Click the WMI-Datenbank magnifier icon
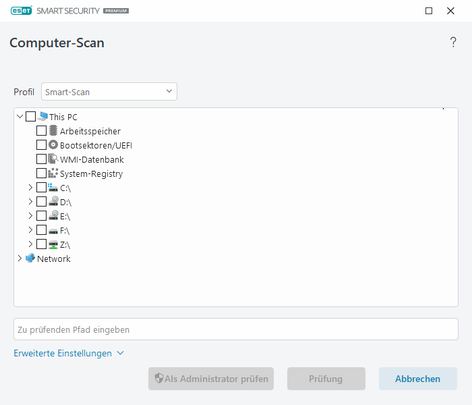Image resolution: width=472 pixels, height=405 pixels. point(53,159)
